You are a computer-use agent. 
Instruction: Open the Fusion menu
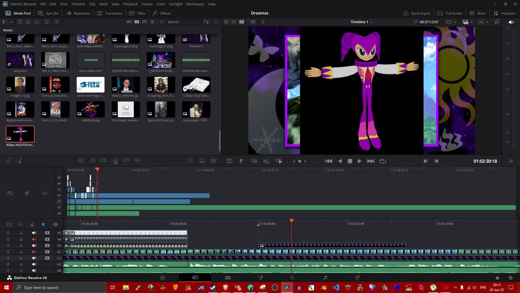[x=146, y=4]
